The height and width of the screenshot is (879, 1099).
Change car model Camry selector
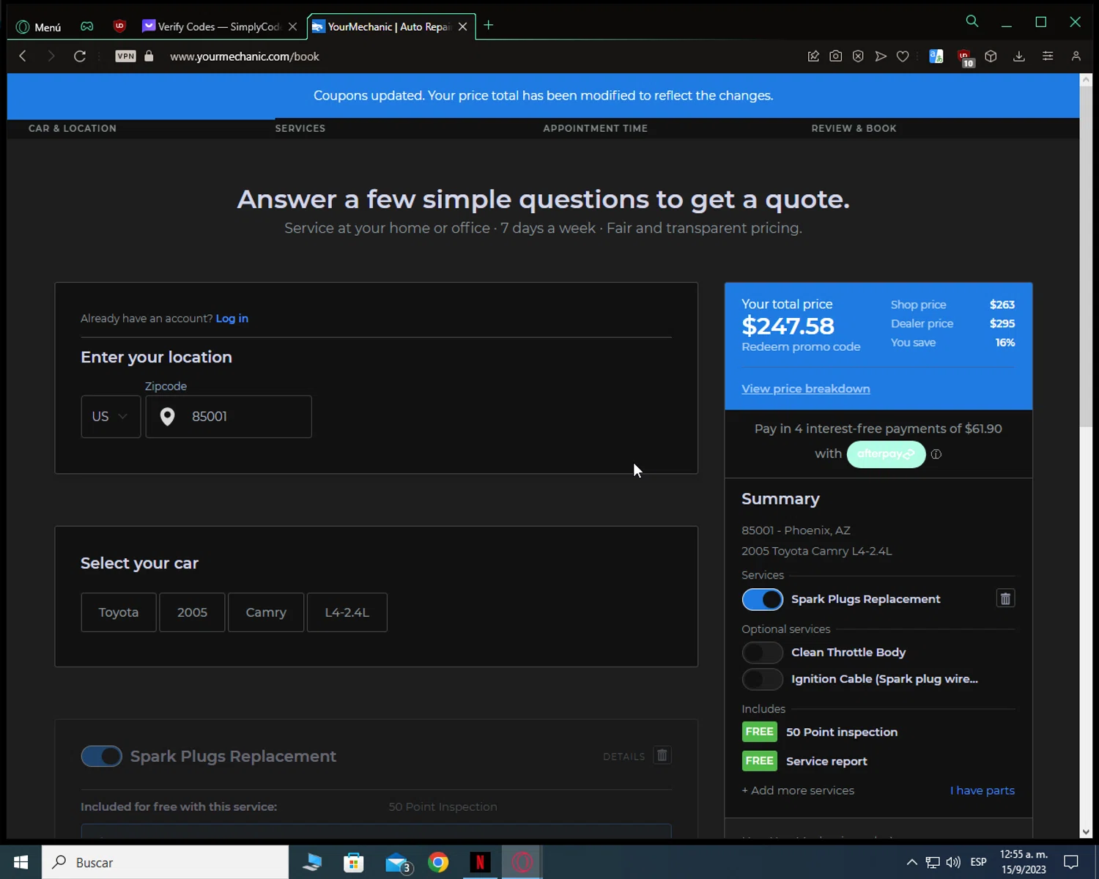[266, 612]
